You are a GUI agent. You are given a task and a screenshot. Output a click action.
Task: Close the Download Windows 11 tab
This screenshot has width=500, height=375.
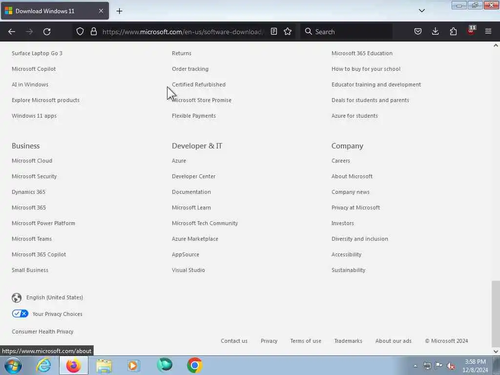click(x=101, y=11)
